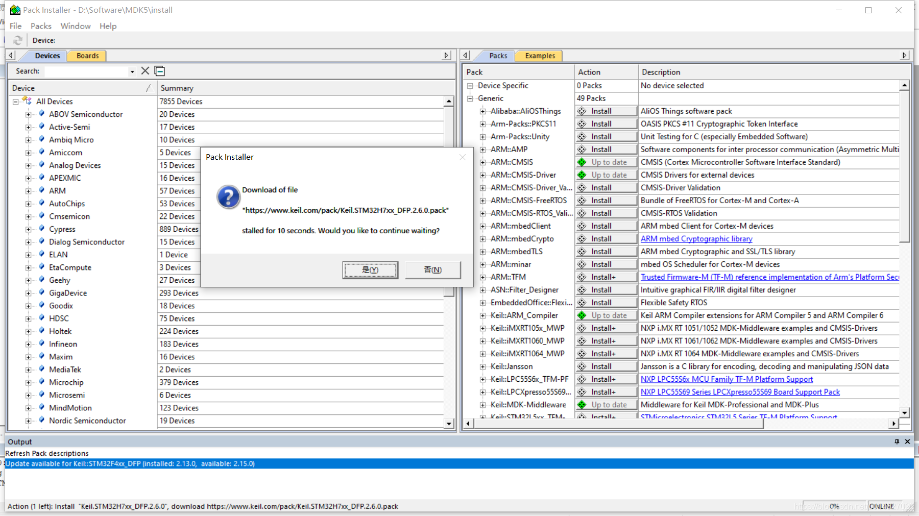This screenshot has width=919, height=516.
Task: Select the APEXMIC vendor icon
Action: (x=41, y=178)
